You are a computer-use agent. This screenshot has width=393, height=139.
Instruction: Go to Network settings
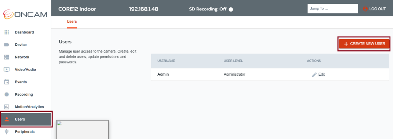click(x=22, y=57)
